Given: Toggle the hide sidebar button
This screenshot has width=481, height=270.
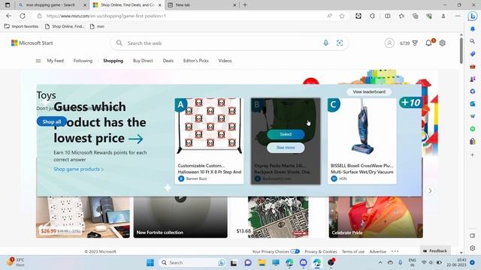Looking at the screenshot, I should click(x=473, y=235).
